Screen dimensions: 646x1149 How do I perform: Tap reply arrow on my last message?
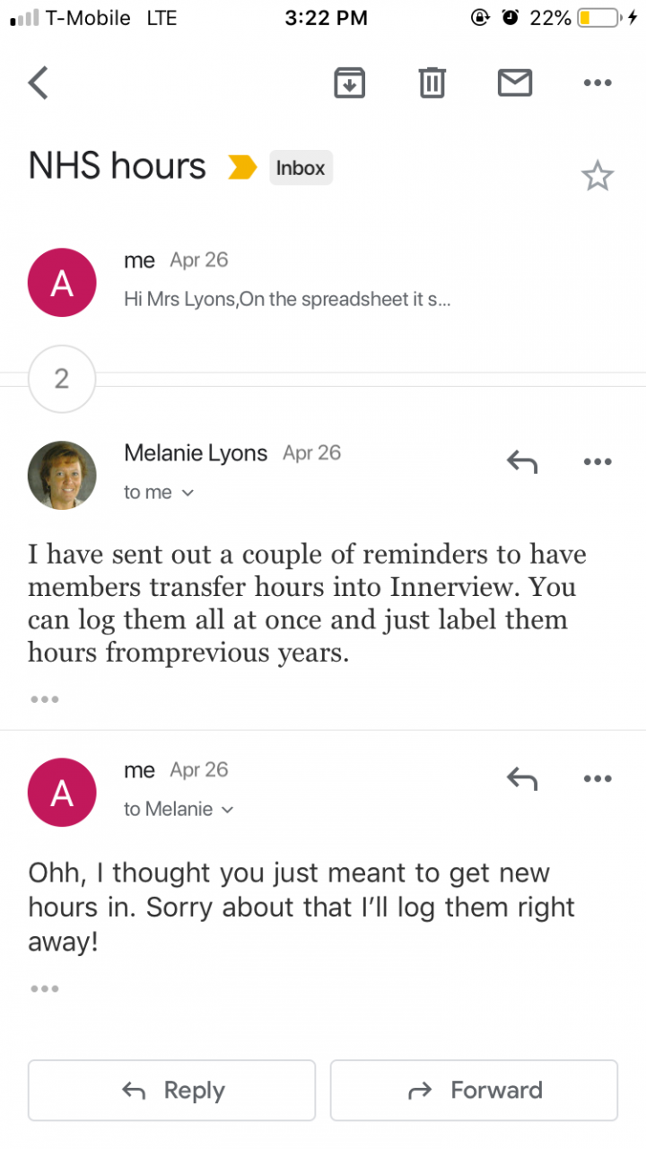(x=521, y=778)
